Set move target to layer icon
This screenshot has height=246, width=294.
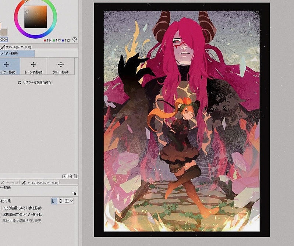click(54, 201)
